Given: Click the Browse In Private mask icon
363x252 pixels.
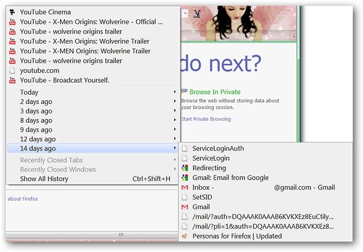Looking at the screenshot, I should [x=184, y=91].
